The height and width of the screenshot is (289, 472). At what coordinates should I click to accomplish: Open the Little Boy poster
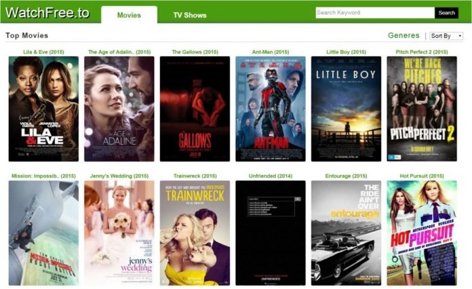346,109
